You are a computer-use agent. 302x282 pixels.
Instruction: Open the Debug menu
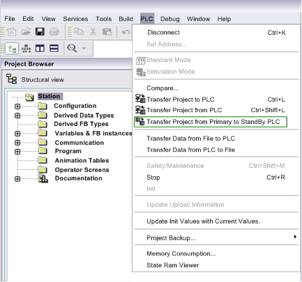point(170,19)
